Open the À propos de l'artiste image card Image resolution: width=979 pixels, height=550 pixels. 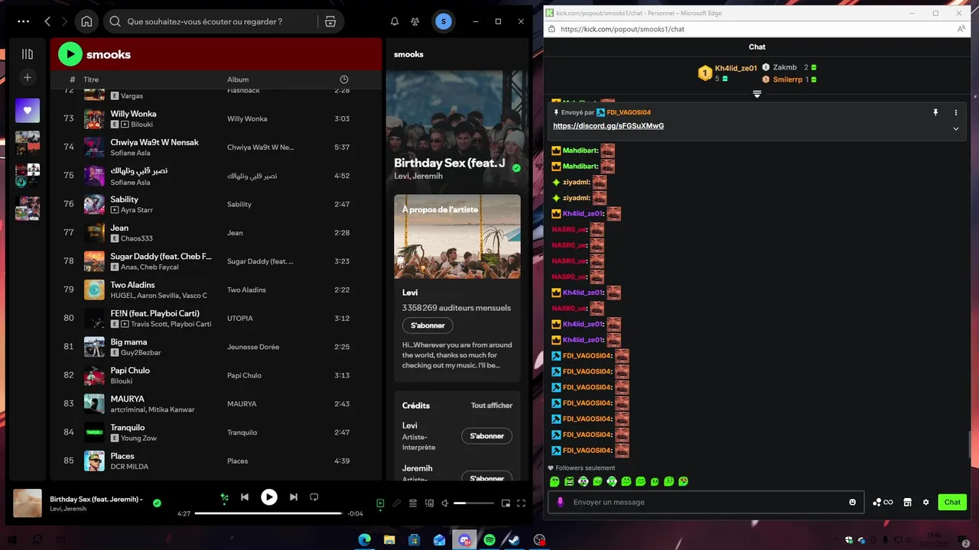(x=457, y=236)
